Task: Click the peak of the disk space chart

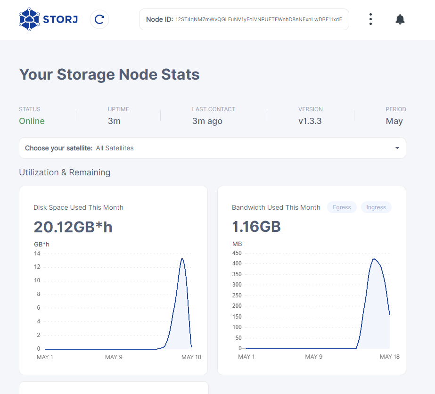Action: 182,259
